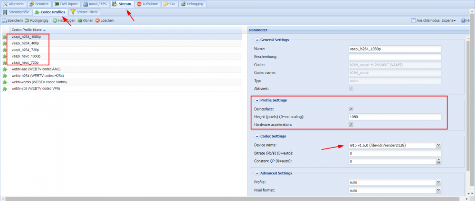
Task: Click puzzle icon beside webtv-aac
Action: (5, 70)
